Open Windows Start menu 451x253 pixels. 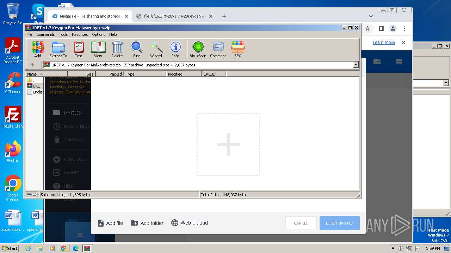click(x=10, y=248)
